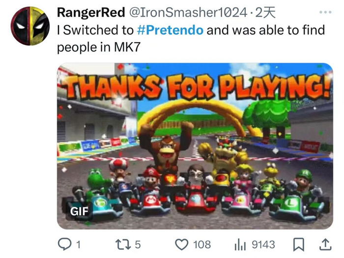The width and height of the screenshot is (344, 258).
Task: Open the masked profile avatar
Action: [30, 26]
